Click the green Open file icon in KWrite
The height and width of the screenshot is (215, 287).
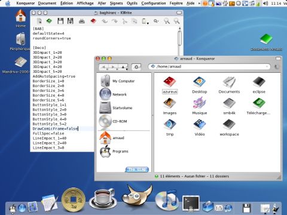tap(49, 21)
